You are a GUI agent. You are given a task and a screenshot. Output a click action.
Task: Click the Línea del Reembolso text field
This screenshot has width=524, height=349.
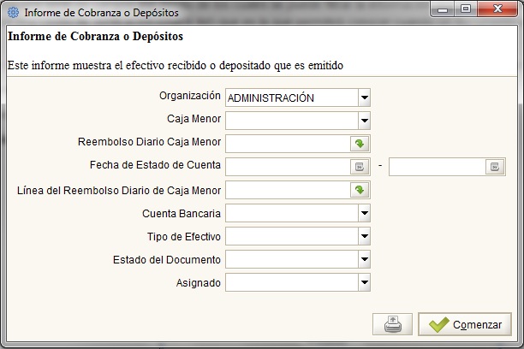click(x=288, y=190)
